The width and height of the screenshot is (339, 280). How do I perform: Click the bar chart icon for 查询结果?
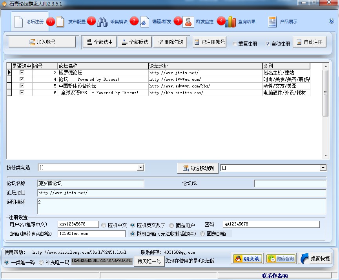(230, 22)
